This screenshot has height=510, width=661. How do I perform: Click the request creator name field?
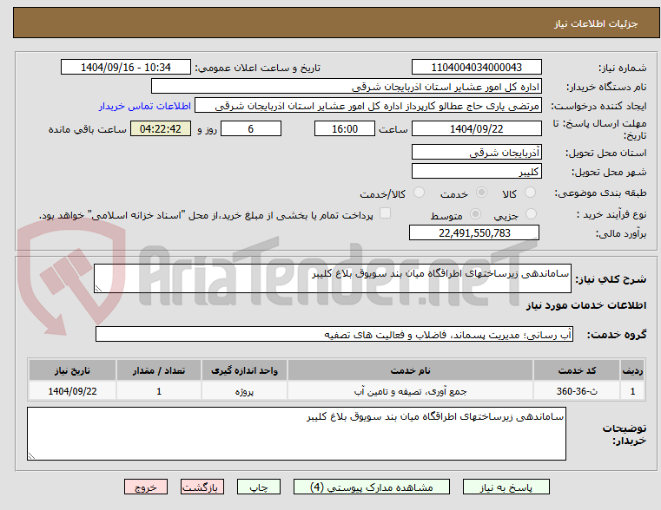[x=368, y=106]
